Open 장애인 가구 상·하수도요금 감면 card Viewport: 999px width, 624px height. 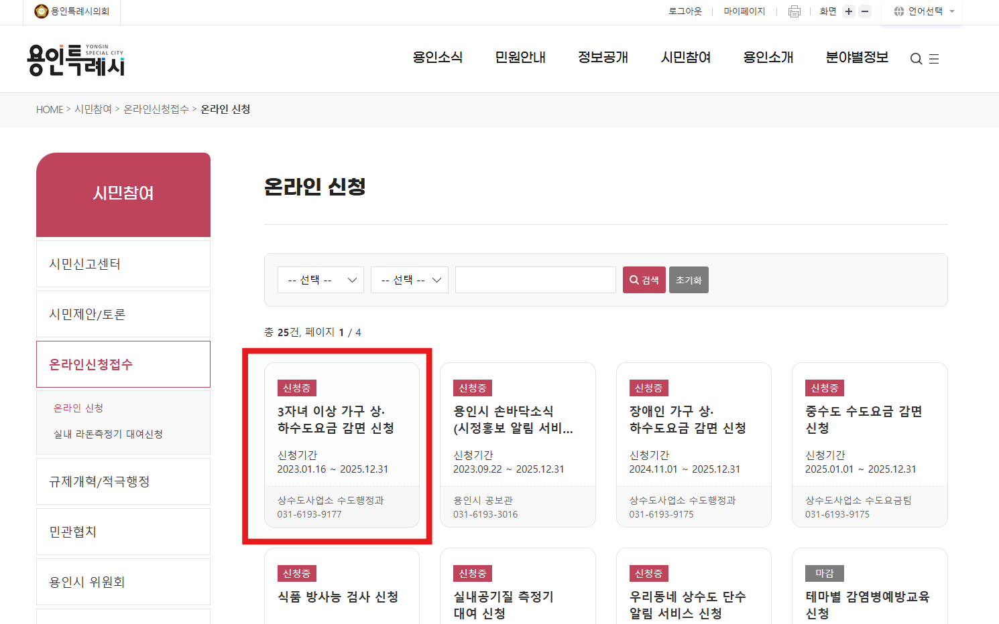coord(694,445)
